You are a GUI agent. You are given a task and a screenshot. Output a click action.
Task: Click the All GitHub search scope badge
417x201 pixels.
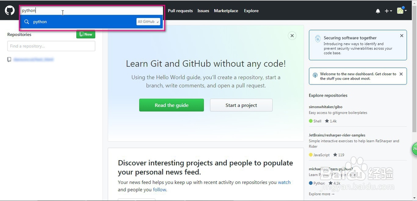pyautogui.click(x=148, y=22)
